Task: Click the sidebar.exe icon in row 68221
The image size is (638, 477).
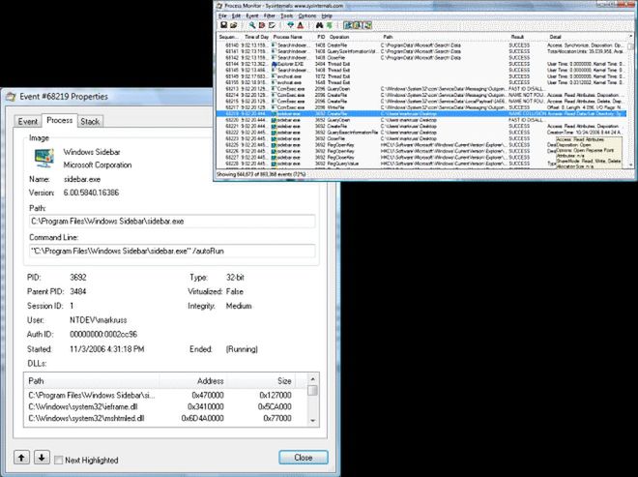Action: (x=275, y=127)
